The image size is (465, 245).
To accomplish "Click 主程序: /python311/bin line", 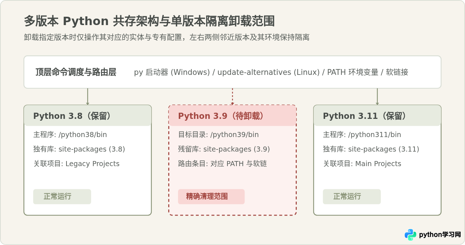I will click(362, 135).
